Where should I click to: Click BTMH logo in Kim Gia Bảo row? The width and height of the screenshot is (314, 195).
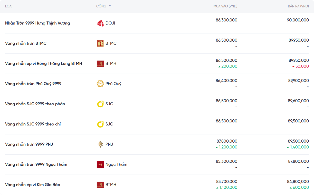(x=100, y=185)
